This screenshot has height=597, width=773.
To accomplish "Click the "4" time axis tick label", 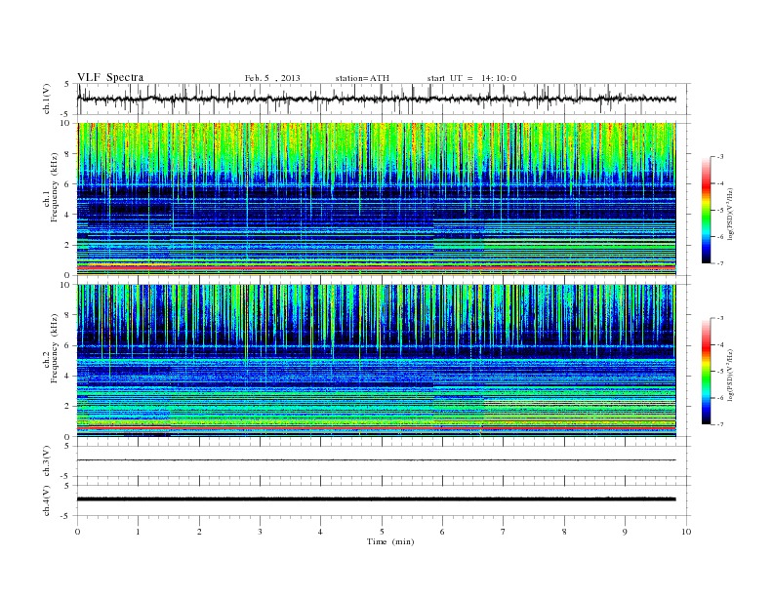I will point(321,532).
